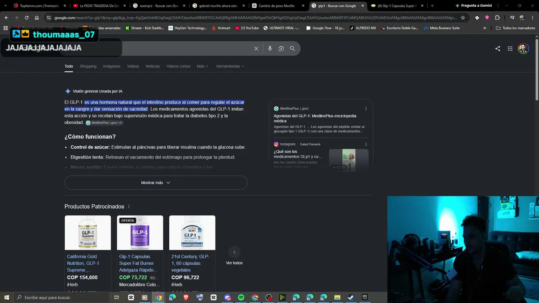This screenshot has width=539, height=303.
Task: Open the Chrome extensions puzzle menu
Action: pos(497,18)
